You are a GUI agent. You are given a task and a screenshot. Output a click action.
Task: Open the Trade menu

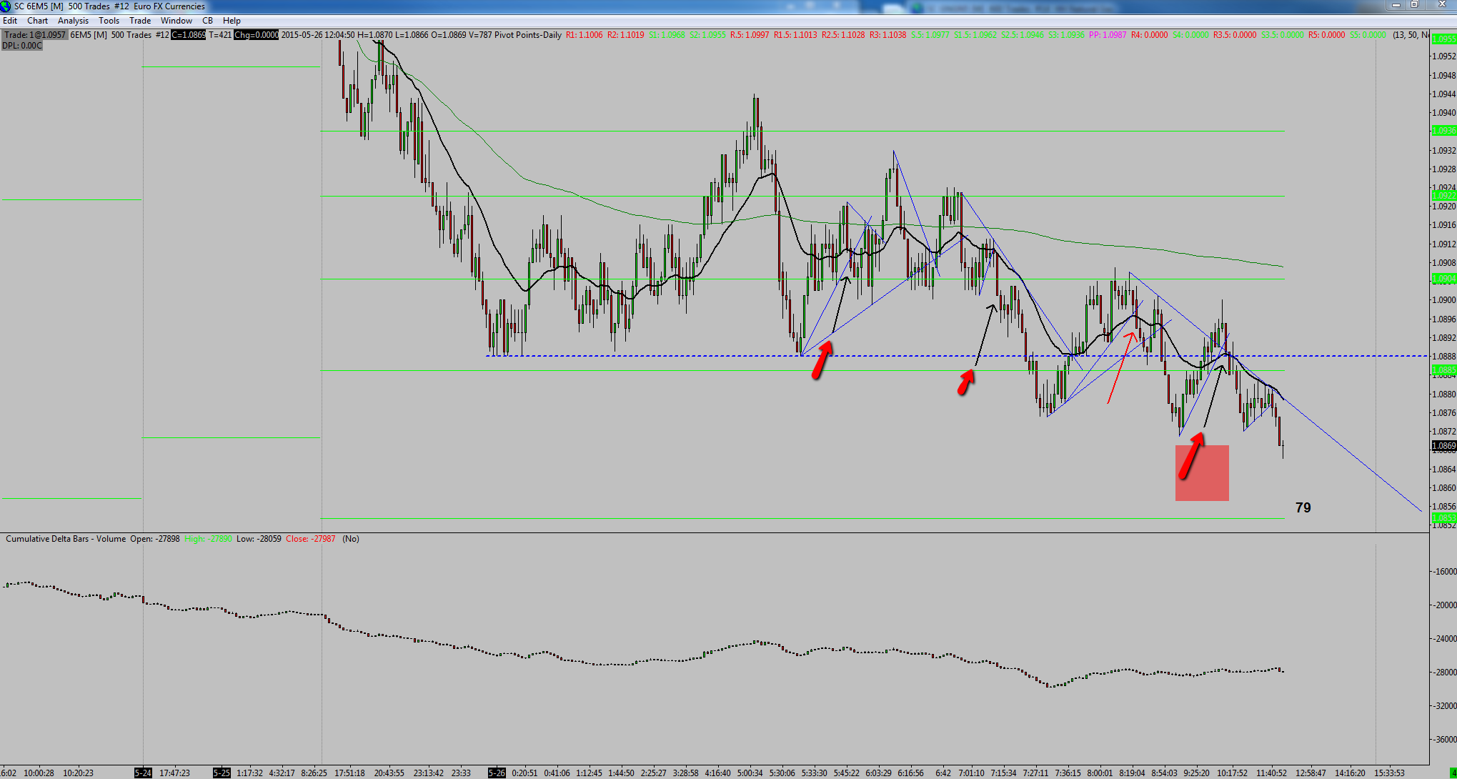(x=140, y=21)
